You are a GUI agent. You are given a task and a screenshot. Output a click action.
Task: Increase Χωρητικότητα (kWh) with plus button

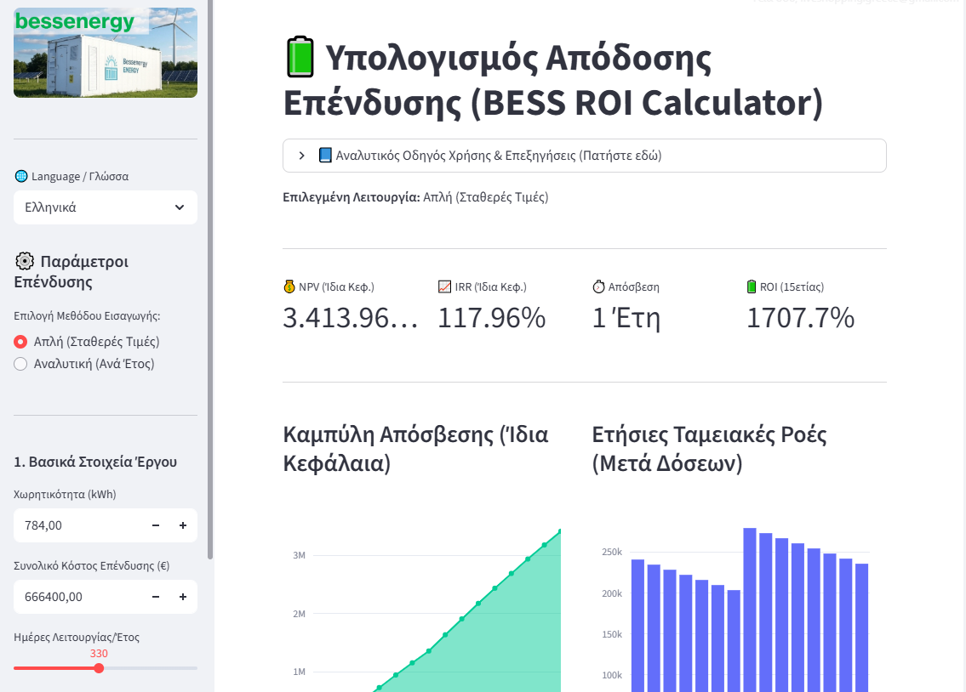183,525
